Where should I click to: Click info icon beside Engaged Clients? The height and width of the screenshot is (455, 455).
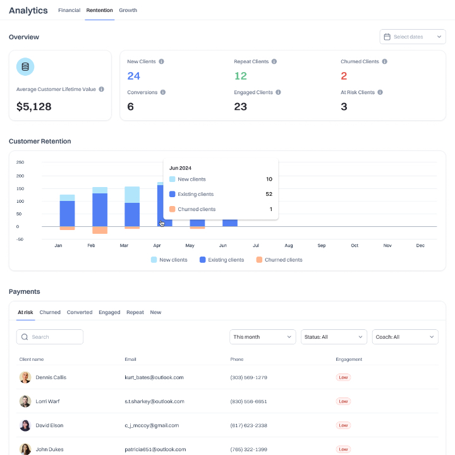point(279,92)
